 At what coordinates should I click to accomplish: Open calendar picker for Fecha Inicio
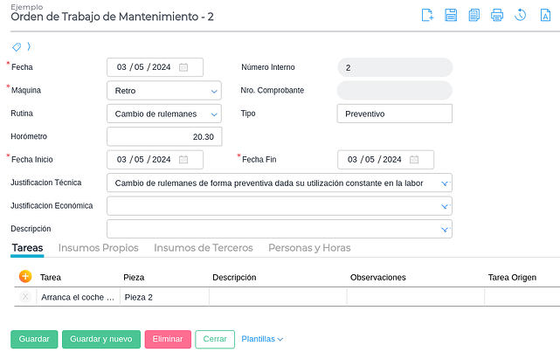pos(183,160)
